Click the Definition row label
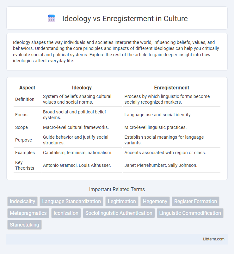 pyautogui.click(x=25, y=99)
